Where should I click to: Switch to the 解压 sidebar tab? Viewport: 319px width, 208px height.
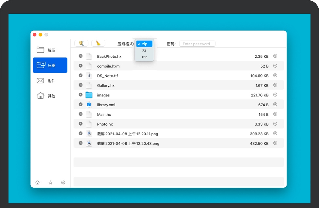pyautogui.click(x=50, y=50)
